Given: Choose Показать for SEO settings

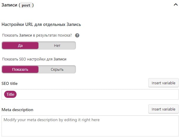Looking at the screenshot, I should point(20,69).
